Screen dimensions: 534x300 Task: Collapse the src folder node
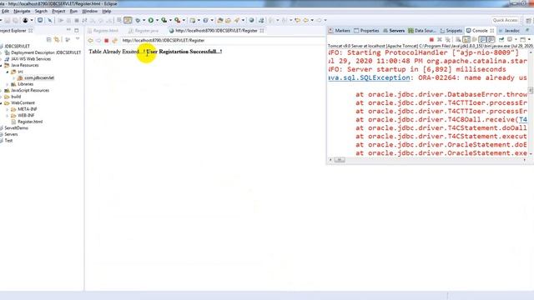8,72
